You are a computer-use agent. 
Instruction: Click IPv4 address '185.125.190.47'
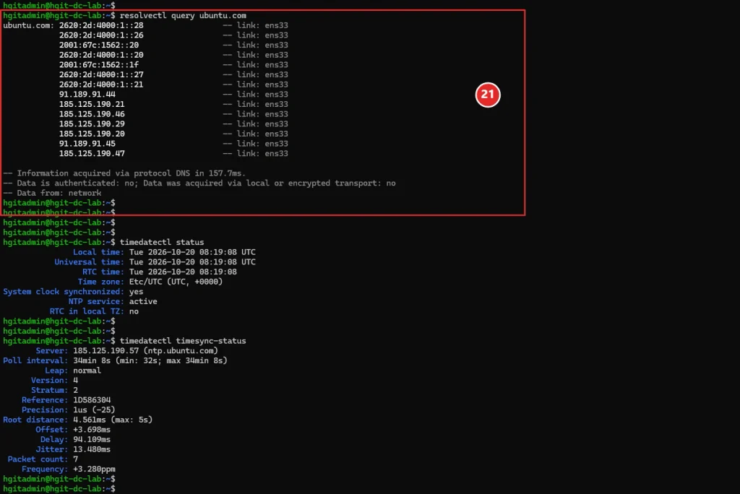tap(92, 154)
